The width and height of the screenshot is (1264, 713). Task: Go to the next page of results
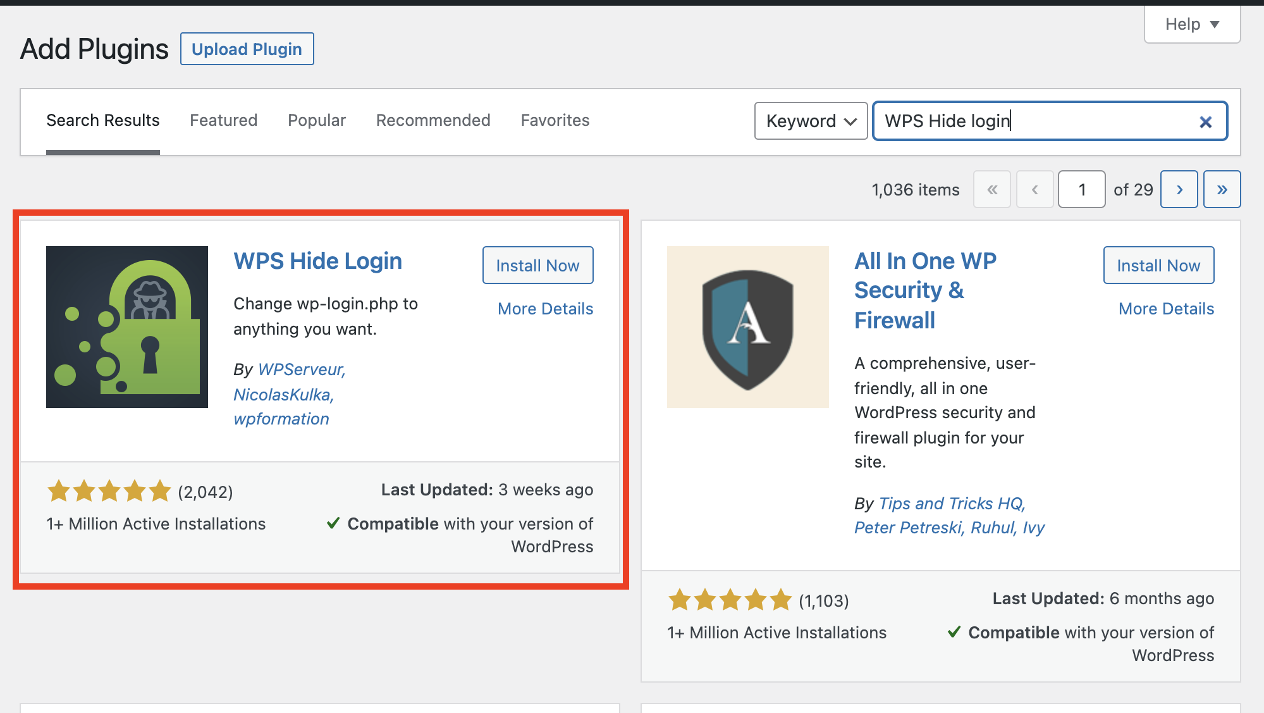click(x=1179, y=189)
